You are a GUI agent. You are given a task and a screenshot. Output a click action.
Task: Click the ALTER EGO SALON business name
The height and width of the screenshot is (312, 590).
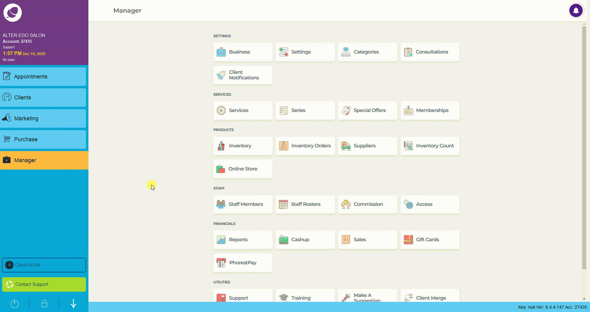point(24,35)
